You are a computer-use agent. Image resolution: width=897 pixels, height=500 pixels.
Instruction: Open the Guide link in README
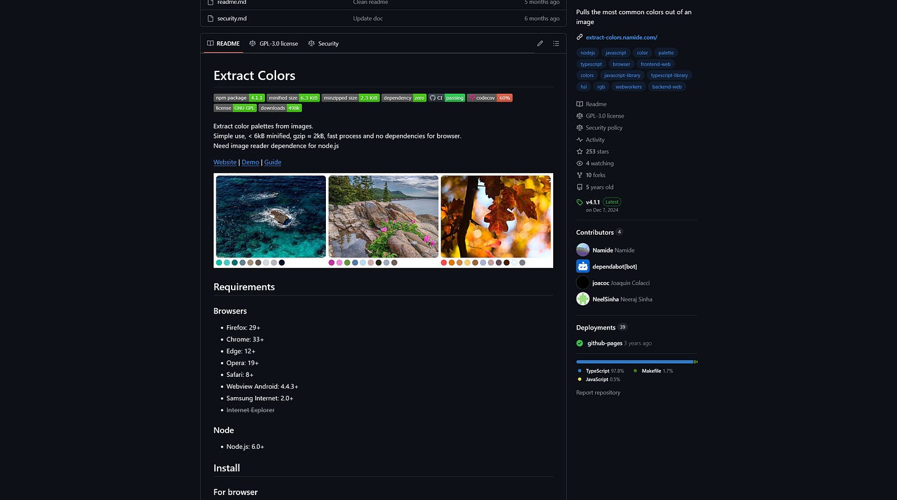(273, 163)
